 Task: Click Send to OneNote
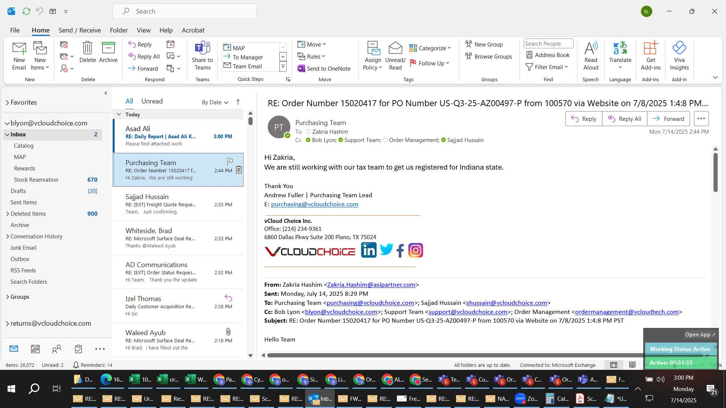[x=324, y=68]
